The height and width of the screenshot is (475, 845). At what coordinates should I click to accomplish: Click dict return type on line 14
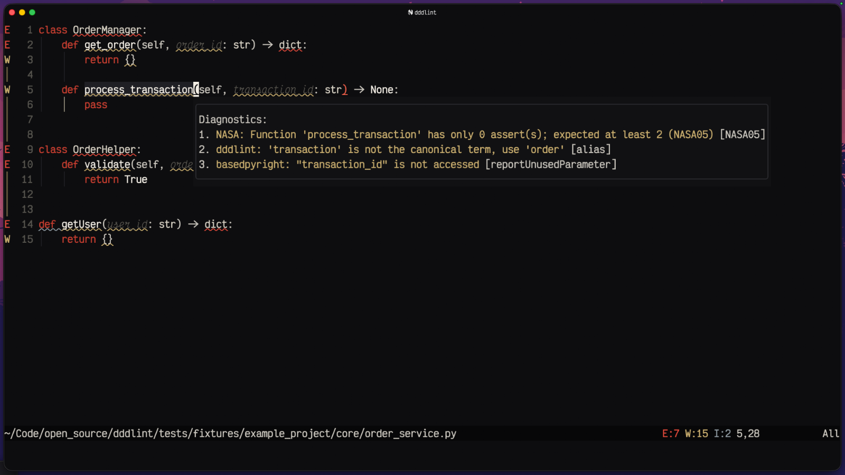(x=216, y=224)
